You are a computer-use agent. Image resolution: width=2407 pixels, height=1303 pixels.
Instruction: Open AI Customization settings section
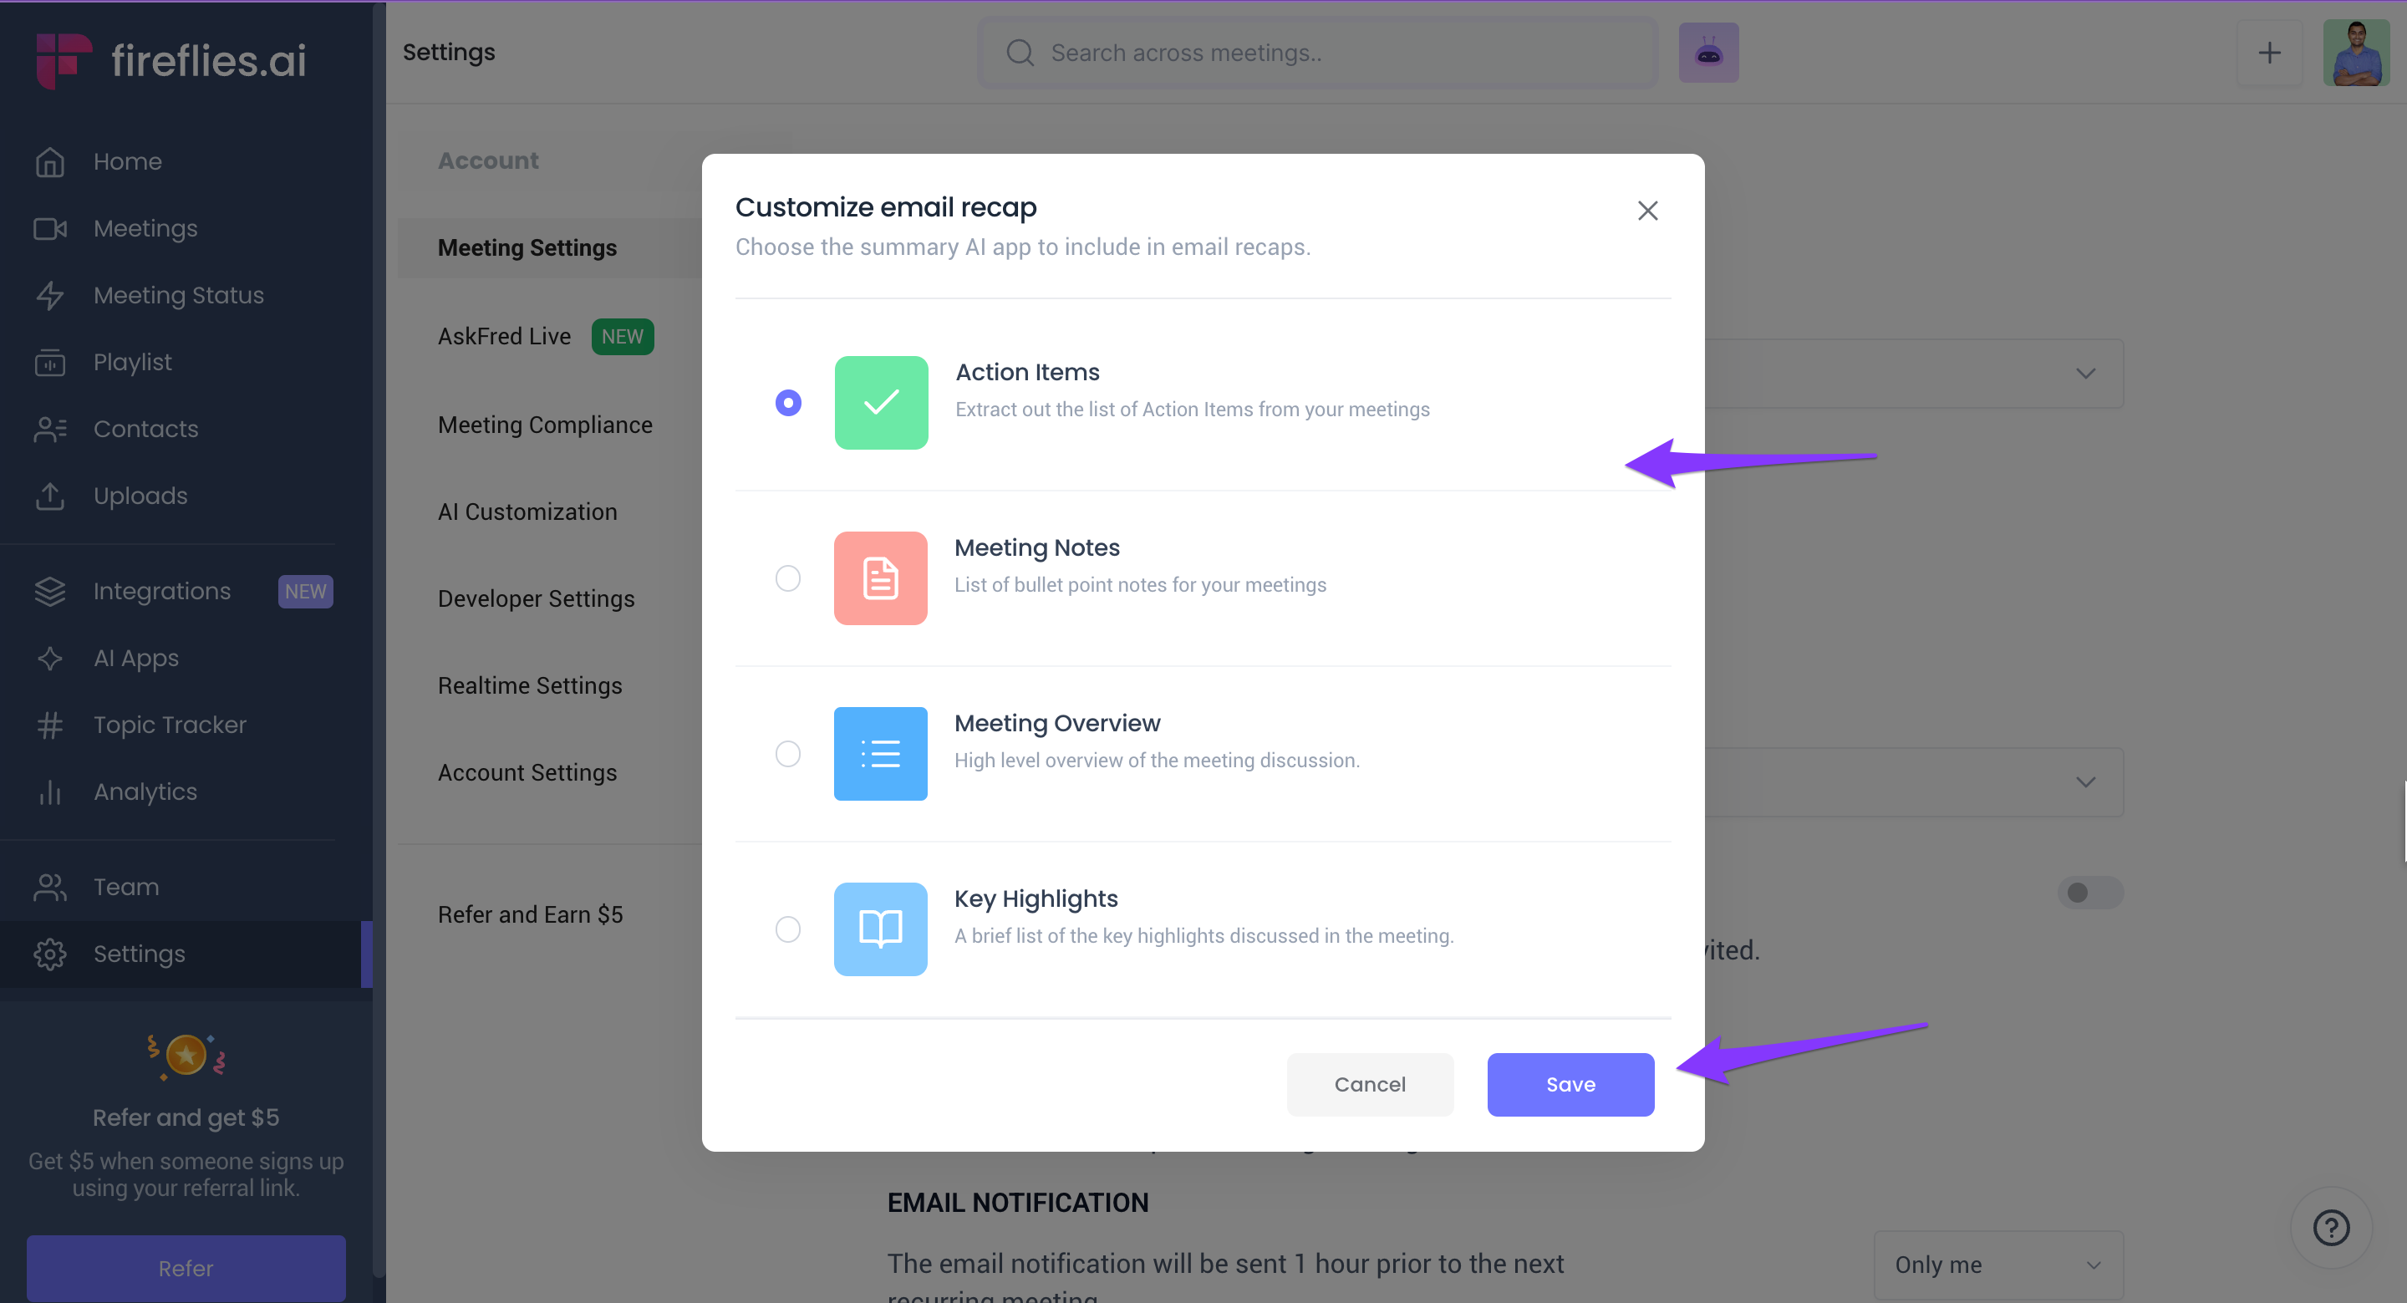pyautogui.click(x=527, y=512)
